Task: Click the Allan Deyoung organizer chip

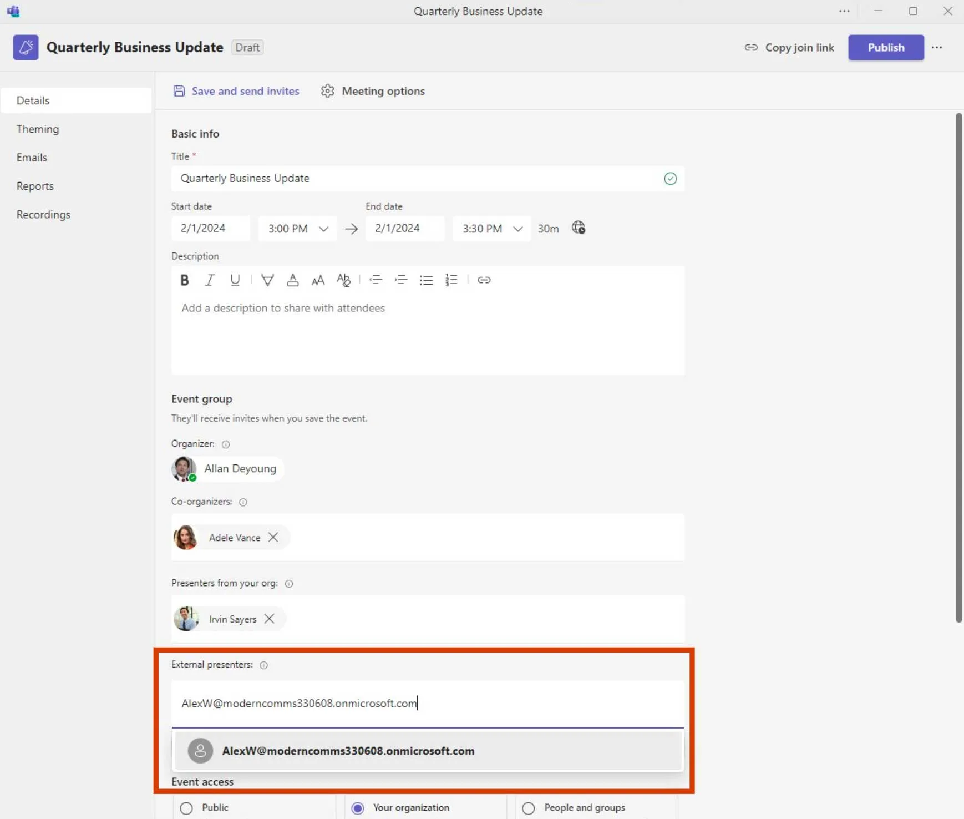Action: pyautogui.click(x=227, y=469)
